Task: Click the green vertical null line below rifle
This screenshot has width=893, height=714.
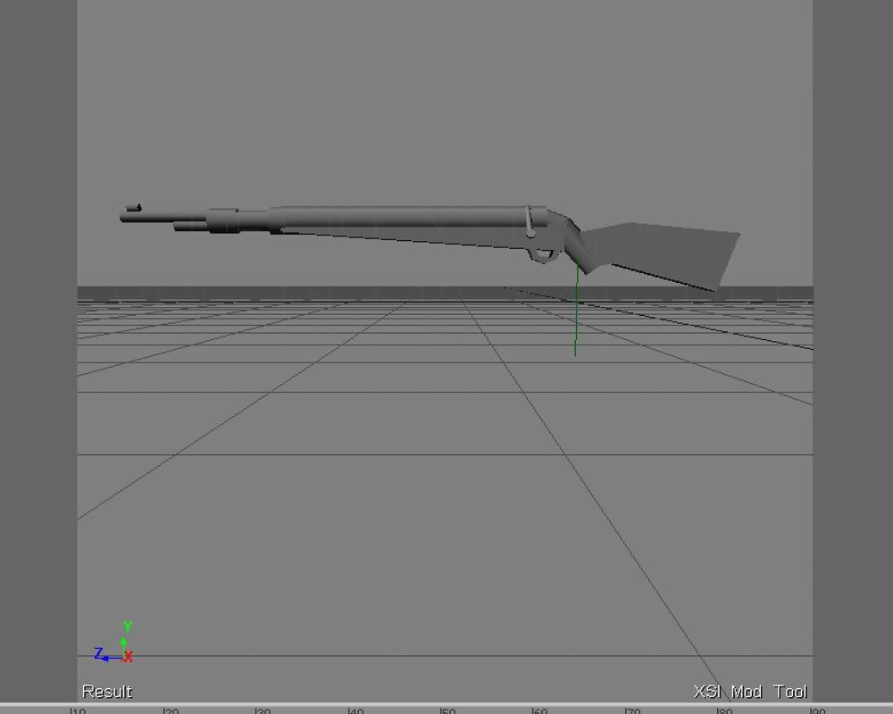Action: pyautogui.click(x=576, y=307)
